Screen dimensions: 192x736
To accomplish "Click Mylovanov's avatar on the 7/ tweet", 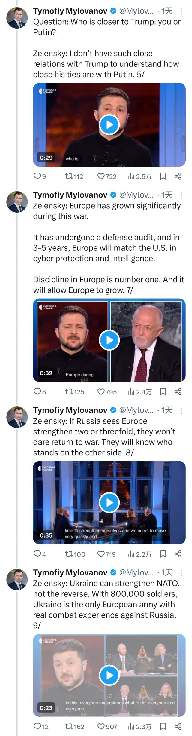I will (17, 202).
